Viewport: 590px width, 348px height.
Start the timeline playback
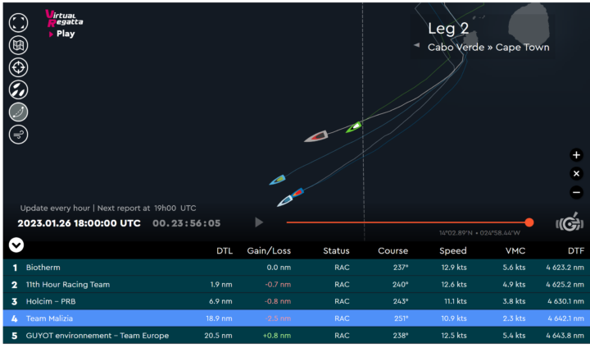pos(259,222)
